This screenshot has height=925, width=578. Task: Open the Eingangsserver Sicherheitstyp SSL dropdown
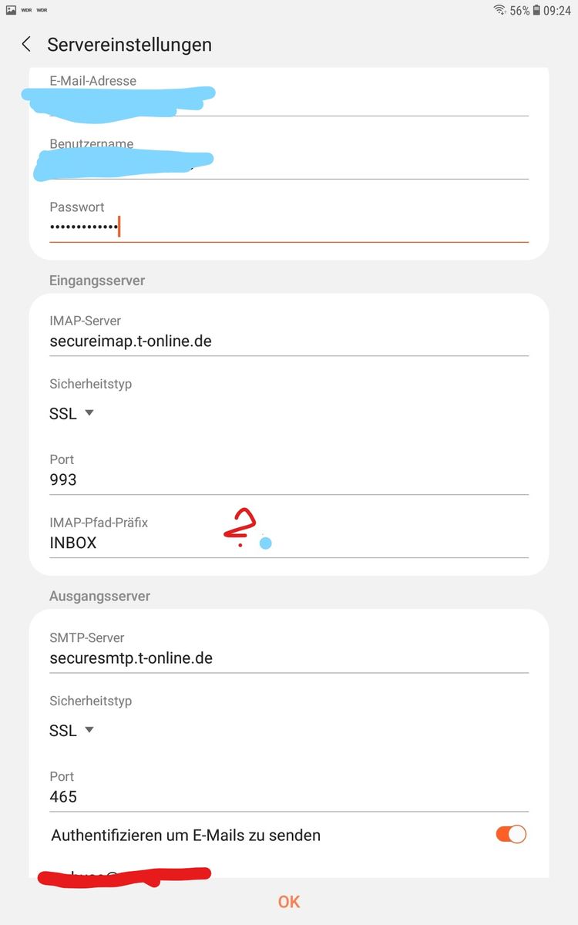point(72,413)
